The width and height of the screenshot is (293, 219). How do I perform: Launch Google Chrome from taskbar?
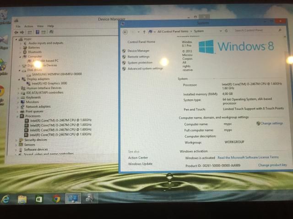click(x=56, y=199)
